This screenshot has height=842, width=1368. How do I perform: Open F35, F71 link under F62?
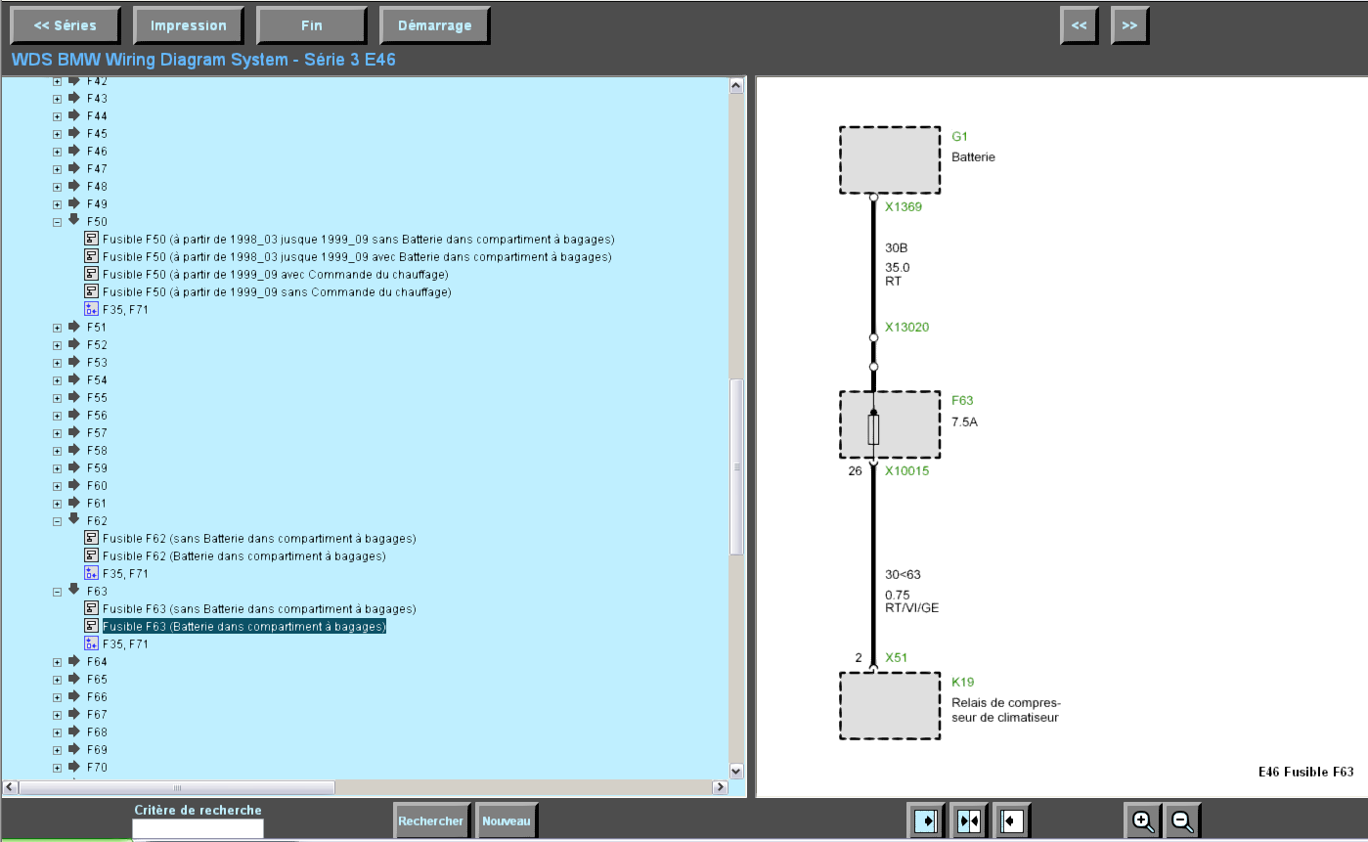point(125,574)
